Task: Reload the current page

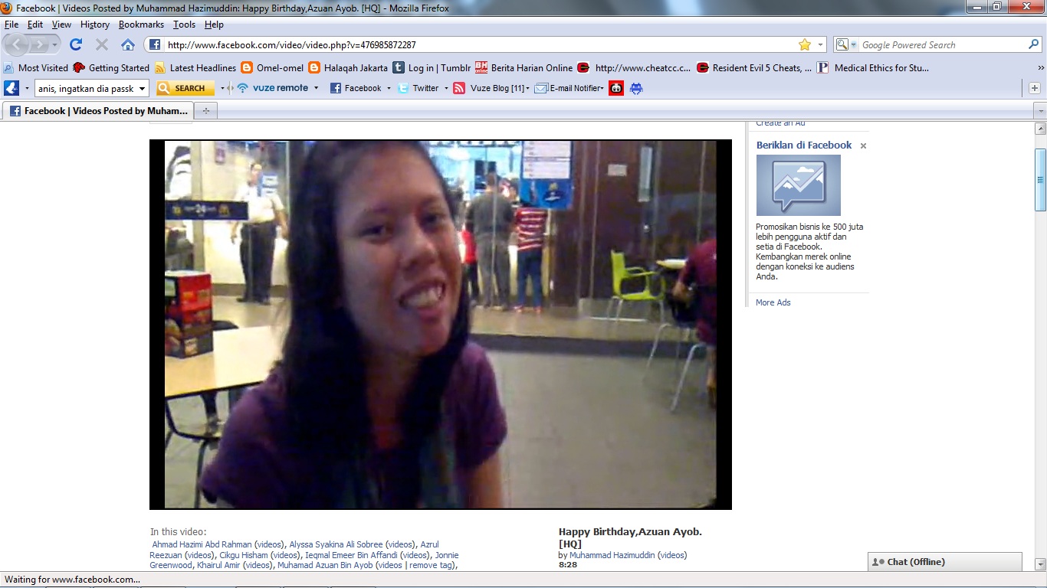Action: 76,44
